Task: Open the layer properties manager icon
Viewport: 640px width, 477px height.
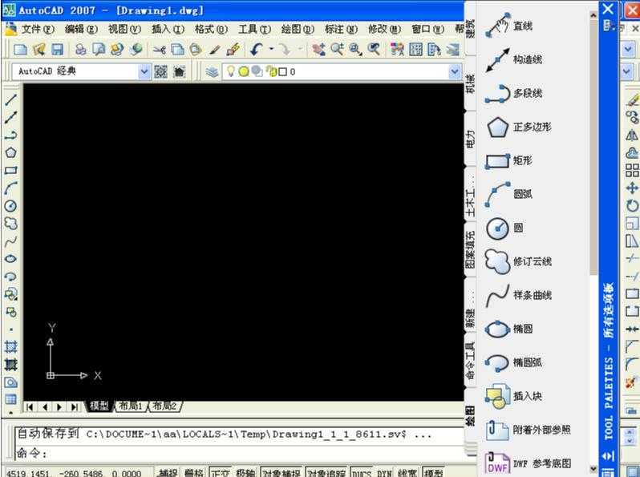Action: (x=212, y=72)
